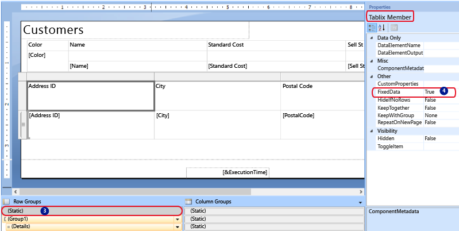Click the Column Groups table icon
Screen dimensions: 459x231
click(x=188, y=202)
